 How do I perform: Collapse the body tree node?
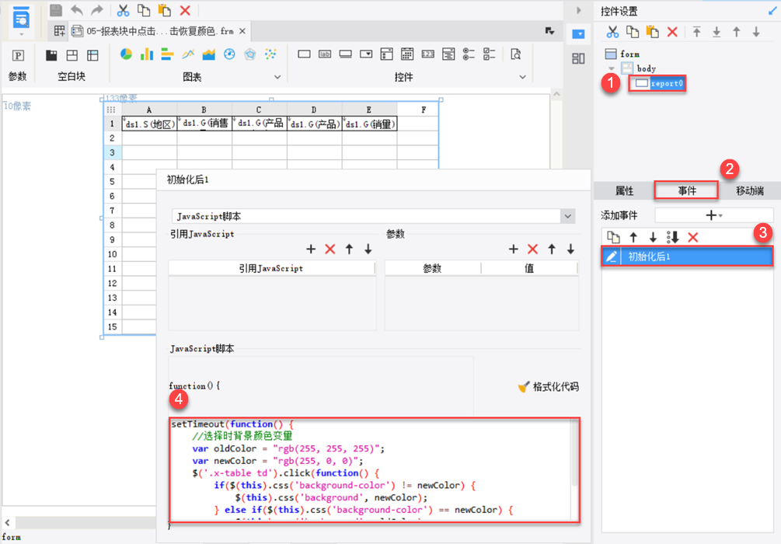(612, 69)
